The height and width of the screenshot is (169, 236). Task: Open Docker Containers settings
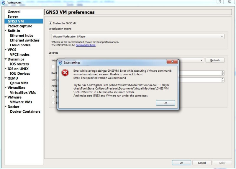click(x=25, y=111)
